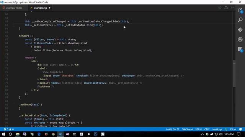Open the editor More Actions ellipsis
245x137 pixels.
coord(232,8)
